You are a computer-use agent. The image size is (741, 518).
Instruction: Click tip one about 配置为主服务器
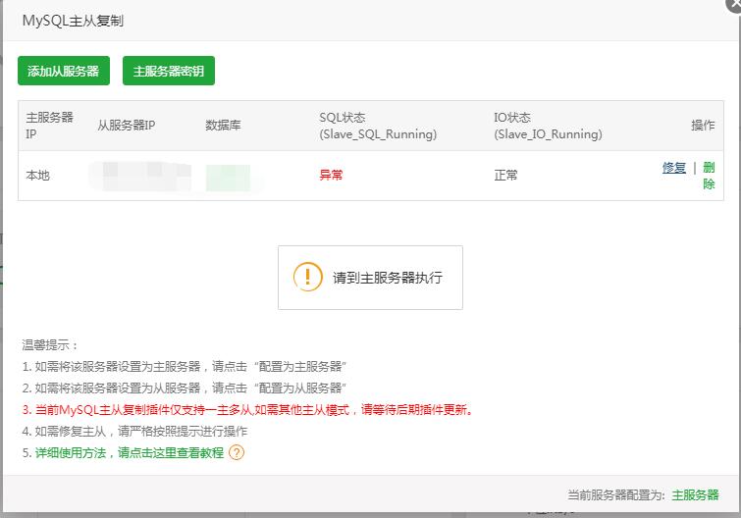click(x=185, y=366)
